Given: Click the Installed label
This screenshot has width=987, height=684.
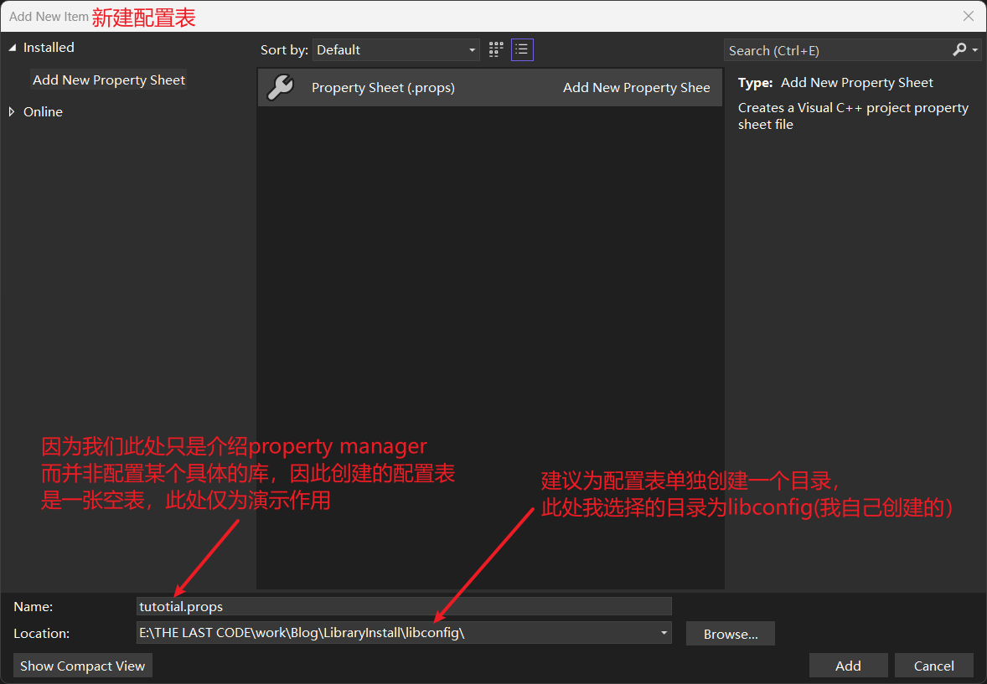Looking at the screenshot, I should point(49,48).
